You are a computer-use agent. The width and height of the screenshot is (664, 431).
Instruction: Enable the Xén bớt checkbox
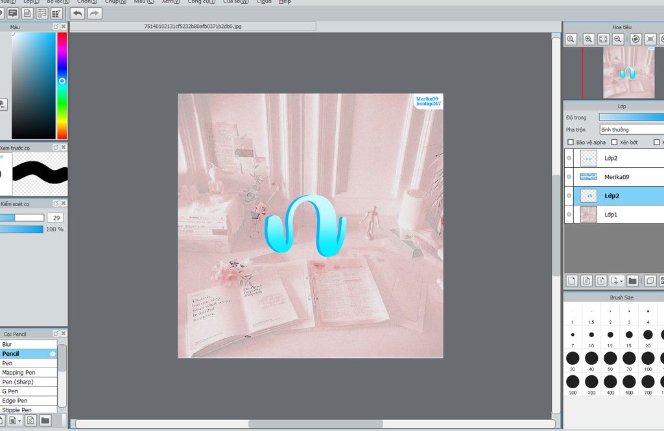point(615,142)
